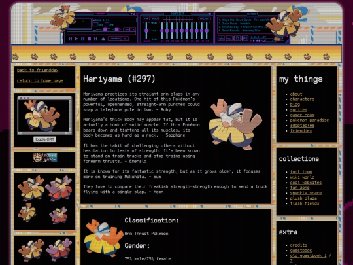Open the 'flash fields' link
Viewport: 353px width, 265px height.
[x=305, y=203]
